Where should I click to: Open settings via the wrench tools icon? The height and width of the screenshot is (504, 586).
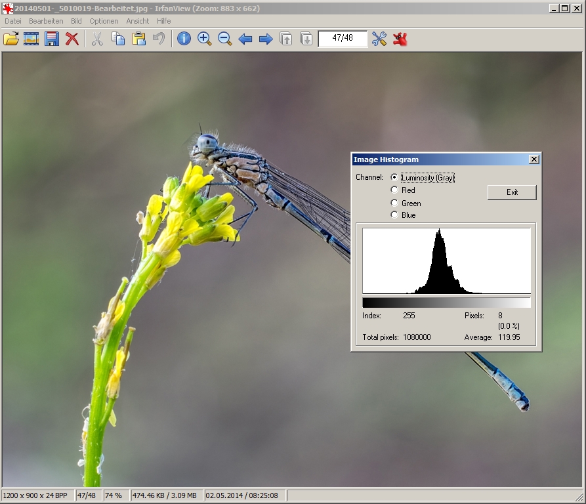379,39
